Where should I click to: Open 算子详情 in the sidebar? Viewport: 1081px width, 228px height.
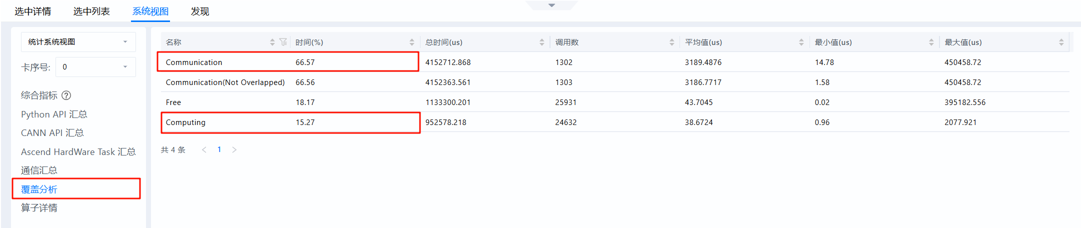pos(39,208)
